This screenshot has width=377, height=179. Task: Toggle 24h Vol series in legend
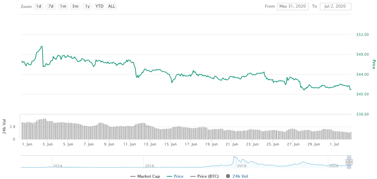coord(237,176)
